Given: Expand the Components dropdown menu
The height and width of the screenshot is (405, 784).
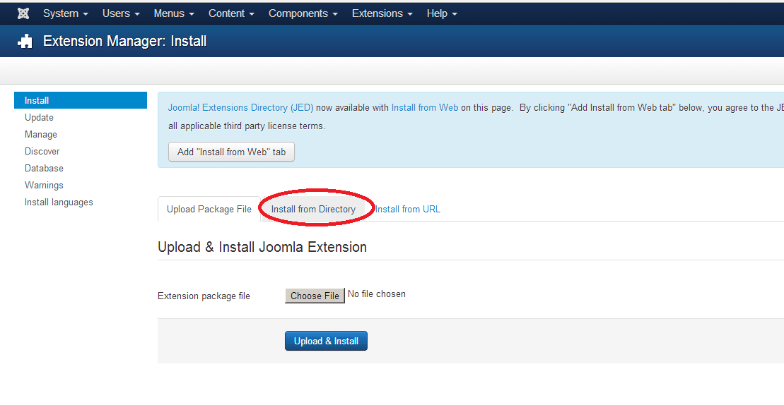Looking at the screenshot, I should tap(303, 13).
